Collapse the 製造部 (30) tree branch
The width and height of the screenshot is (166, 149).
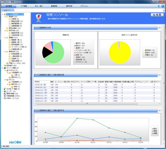pos(4,16)
